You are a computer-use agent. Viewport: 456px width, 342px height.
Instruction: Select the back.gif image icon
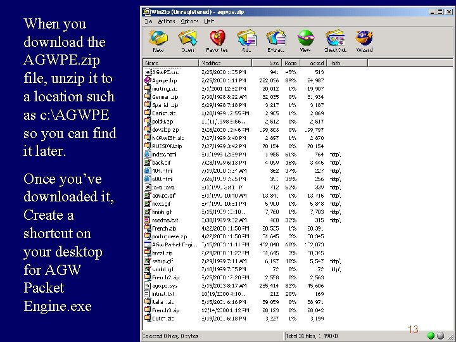pyautogui.click(x=148, y=162)
